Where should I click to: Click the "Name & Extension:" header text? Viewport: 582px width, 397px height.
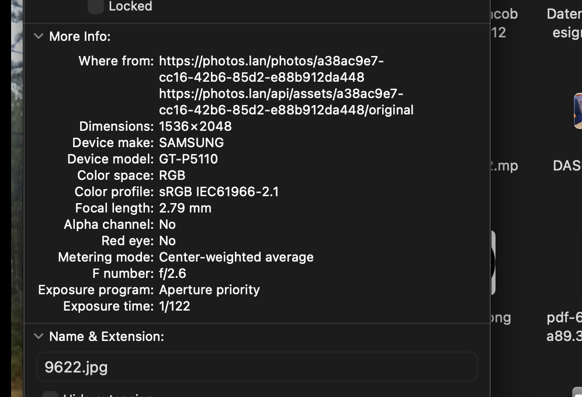(x=106, y=336)
